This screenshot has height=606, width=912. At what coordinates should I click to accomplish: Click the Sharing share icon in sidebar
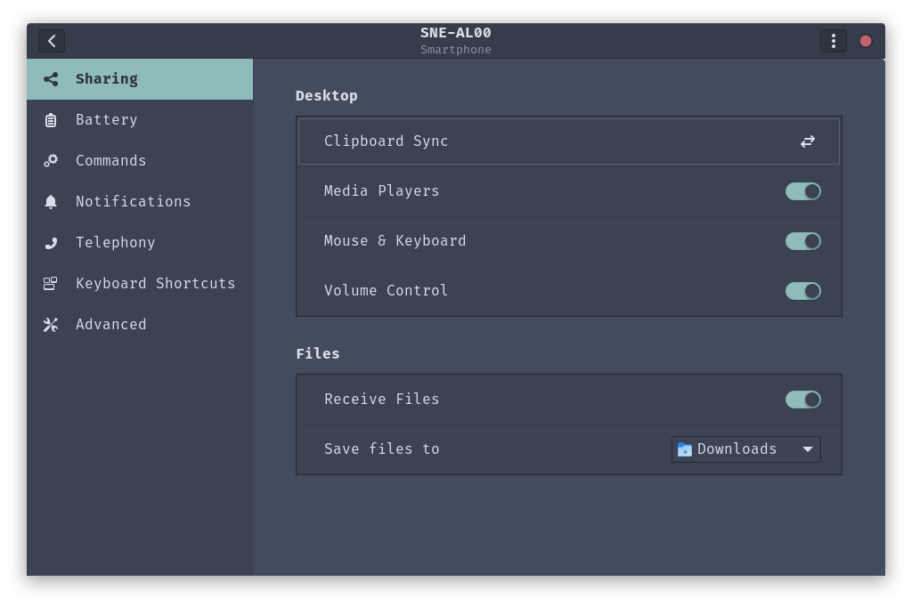(x=51, y=79)
